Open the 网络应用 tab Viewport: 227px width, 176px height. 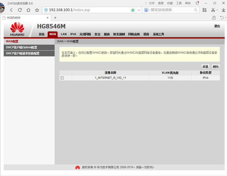(134, 34)
